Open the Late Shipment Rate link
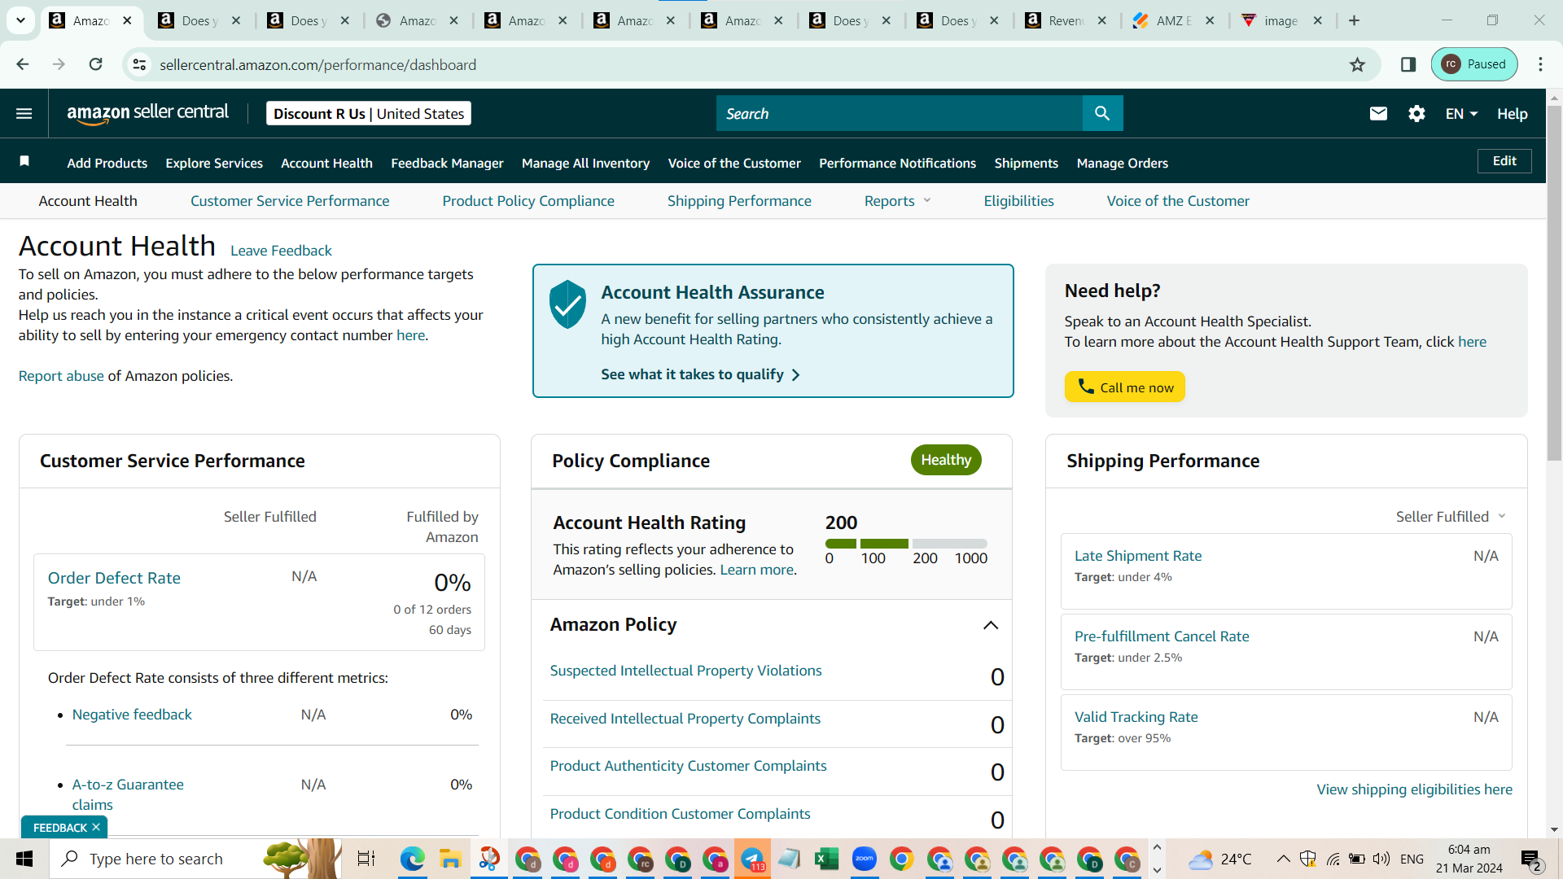The image size is (1563, 879). click(x=1138, y=556)
